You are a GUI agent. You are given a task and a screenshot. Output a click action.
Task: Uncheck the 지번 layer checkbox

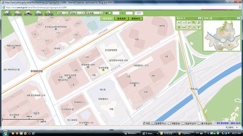click(144, 123)
